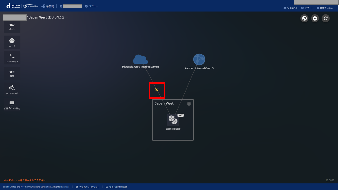Select the Arcstar Universal One L3 node
The image size is (339, 190).
[x=199, y=59]
